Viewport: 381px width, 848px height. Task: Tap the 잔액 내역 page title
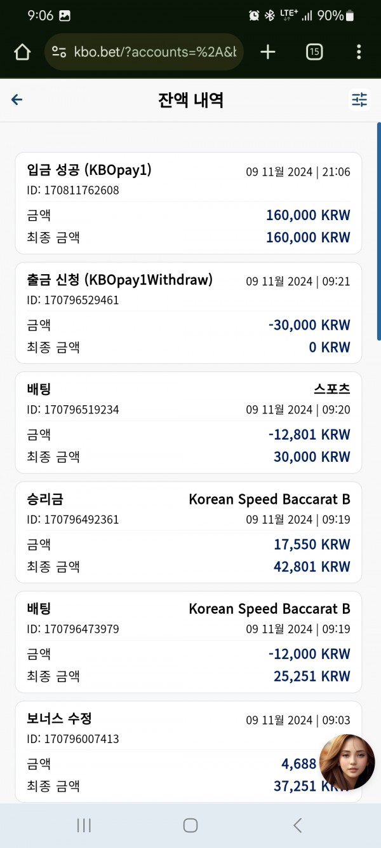pos(190,100)
